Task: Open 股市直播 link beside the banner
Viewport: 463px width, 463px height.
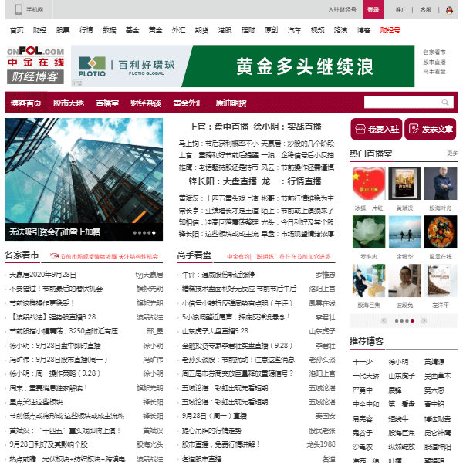Action: point(434,62)
